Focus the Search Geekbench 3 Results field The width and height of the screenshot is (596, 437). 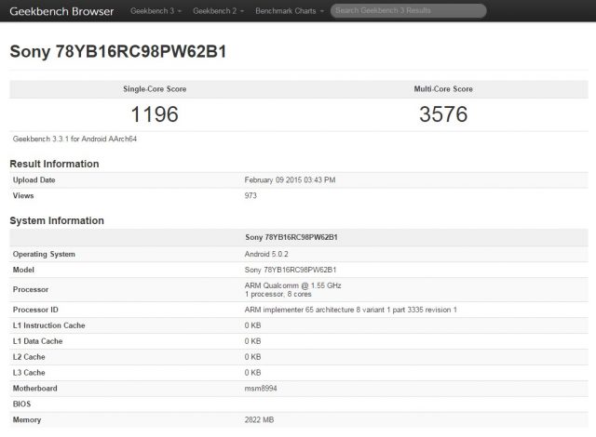(408, 10)
